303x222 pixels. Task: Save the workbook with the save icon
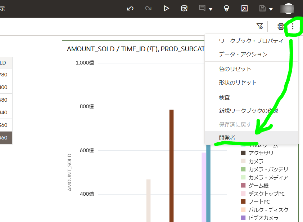(x=263, y=8)
